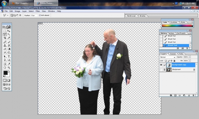Toggle lock image pixels brush icon
This screenshot has width=199, height=119.
169,61
